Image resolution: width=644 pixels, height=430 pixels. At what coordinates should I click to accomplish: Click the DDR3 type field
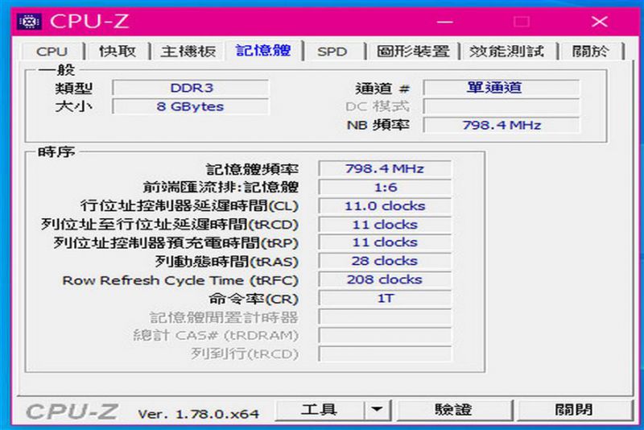[x=191, y=88]
